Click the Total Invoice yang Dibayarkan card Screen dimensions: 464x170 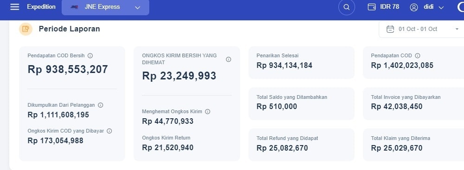pyautogui.click(x=413, y=103)
